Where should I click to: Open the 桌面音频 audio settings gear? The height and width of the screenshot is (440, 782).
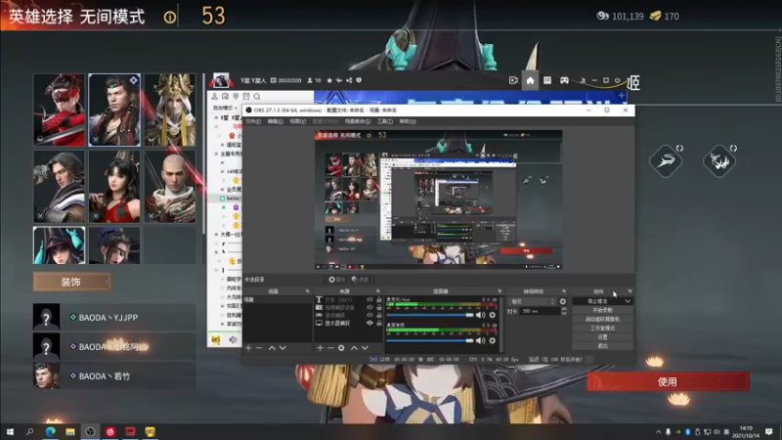coord(493,340)
